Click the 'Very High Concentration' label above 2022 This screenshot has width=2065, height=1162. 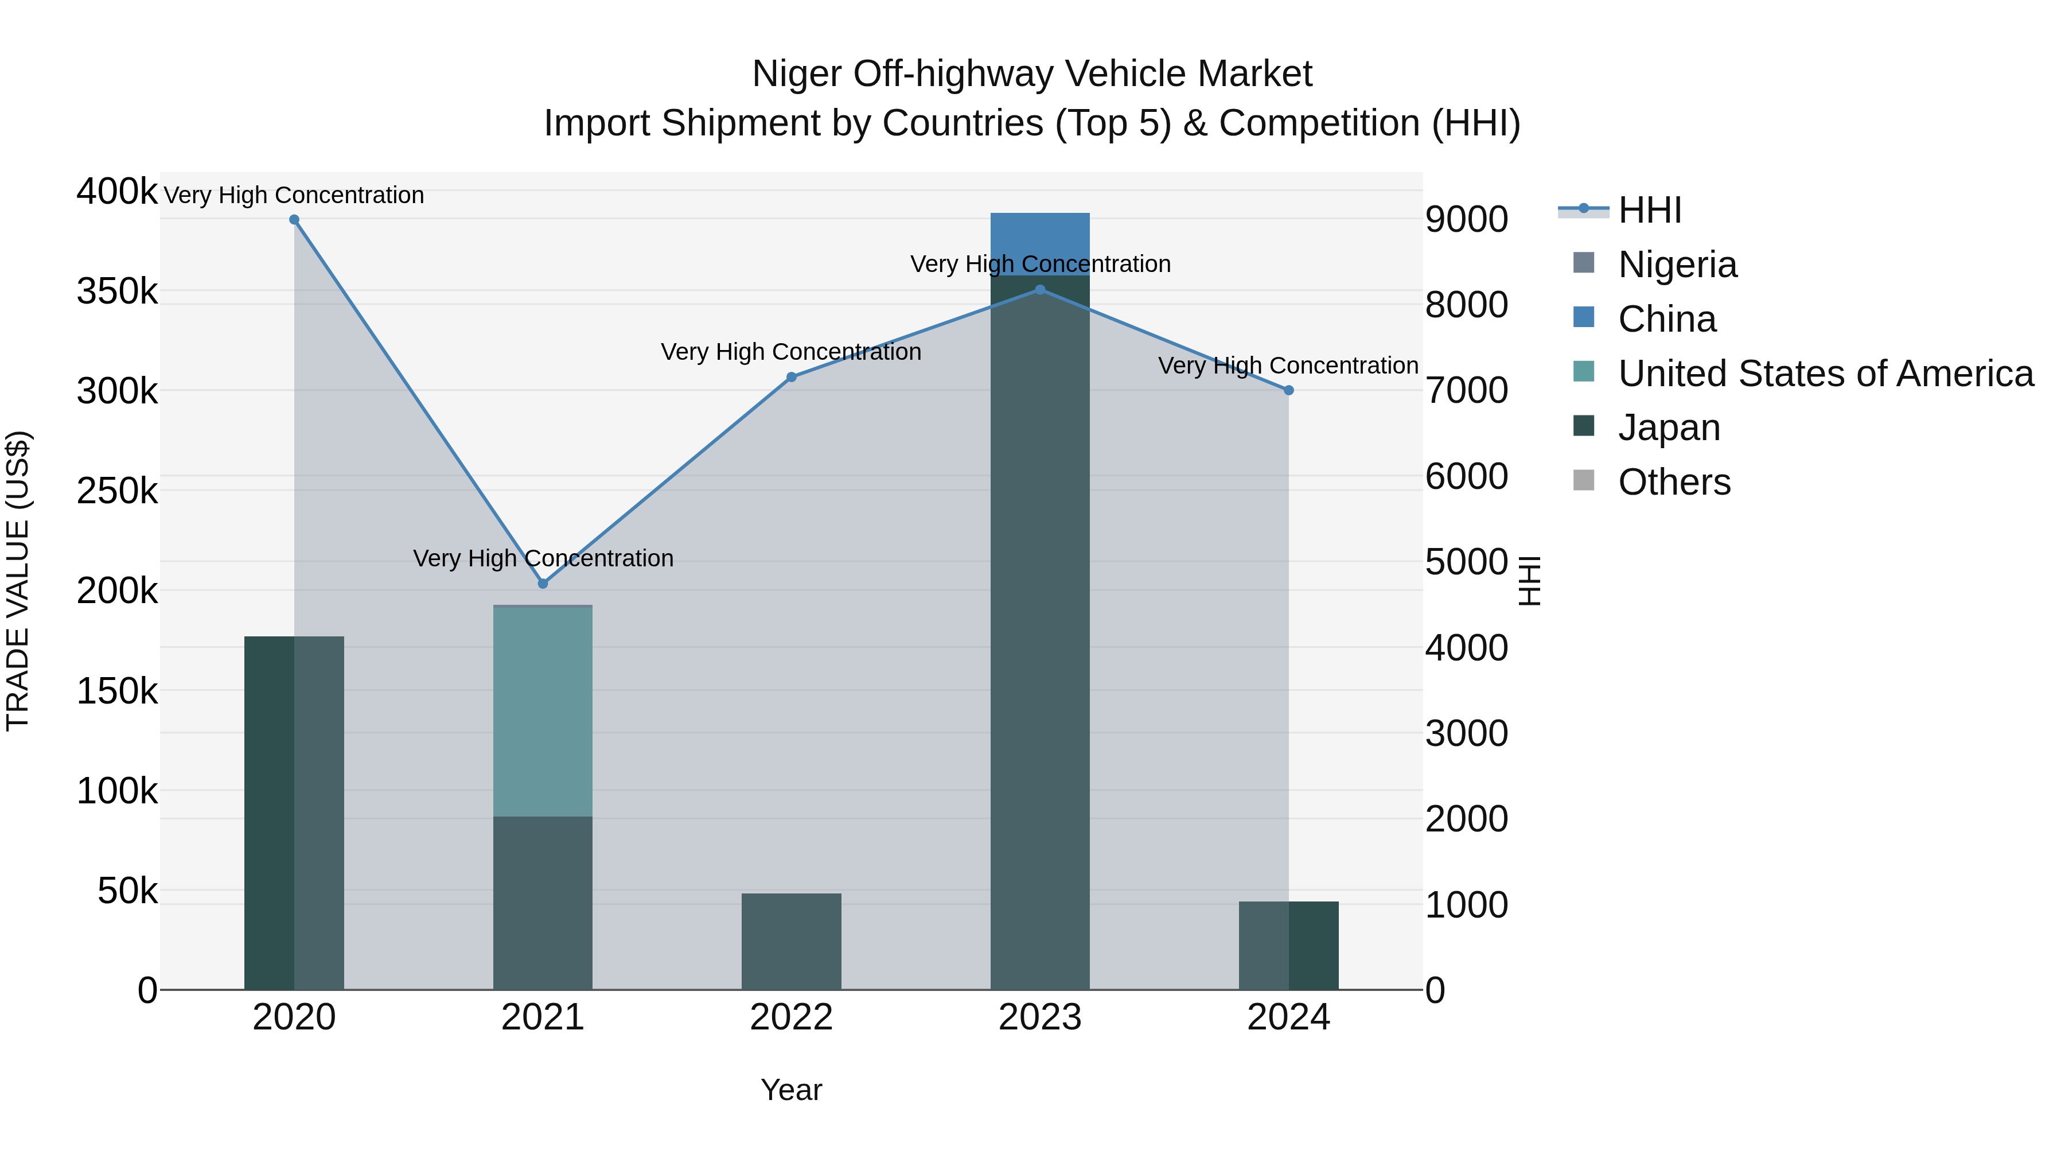[791, 352]
